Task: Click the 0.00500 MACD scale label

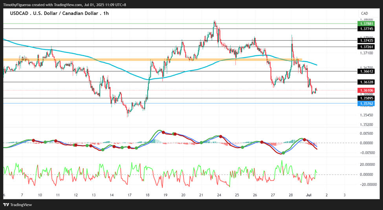Action: click(366, 134)
